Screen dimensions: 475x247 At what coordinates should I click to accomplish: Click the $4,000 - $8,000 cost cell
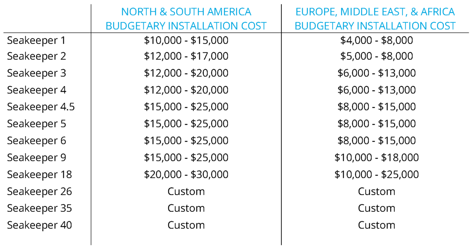(x=376, y=40)
